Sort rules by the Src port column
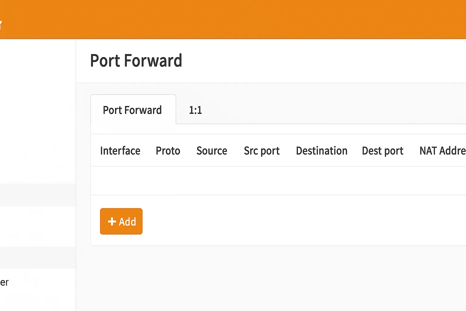The image size is (466, 311). (x=262, y=151)
